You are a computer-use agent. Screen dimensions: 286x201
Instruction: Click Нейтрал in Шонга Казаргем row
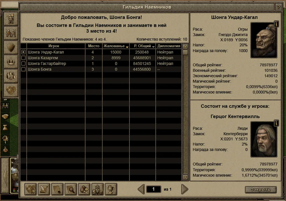[x=165, y=58]
